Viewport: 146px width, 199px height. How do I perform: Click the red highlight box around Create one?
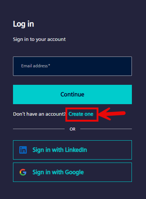pyautogui.click(x=82, y=115)
